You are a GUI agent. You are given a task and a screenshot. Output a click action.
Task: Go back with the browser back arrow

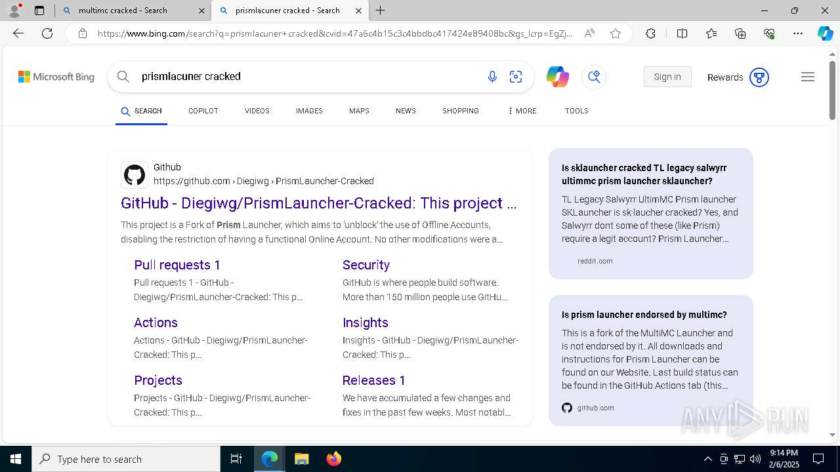(18, 33)
